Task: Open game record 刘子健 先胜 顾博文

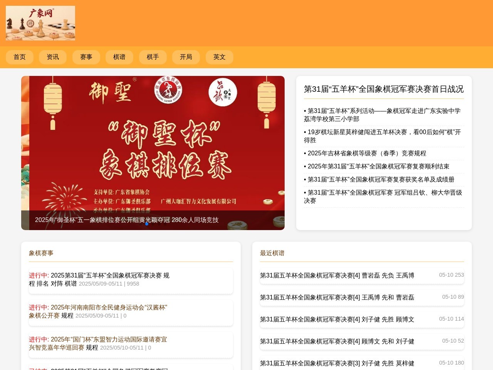Action: pyautogui.click(x=337, y=320)
